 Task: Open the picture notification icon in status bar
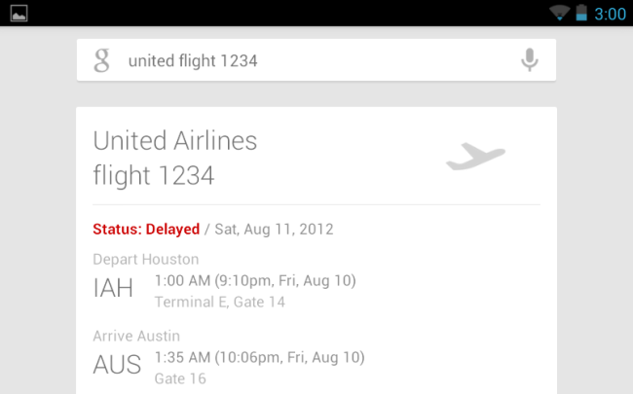19,14
